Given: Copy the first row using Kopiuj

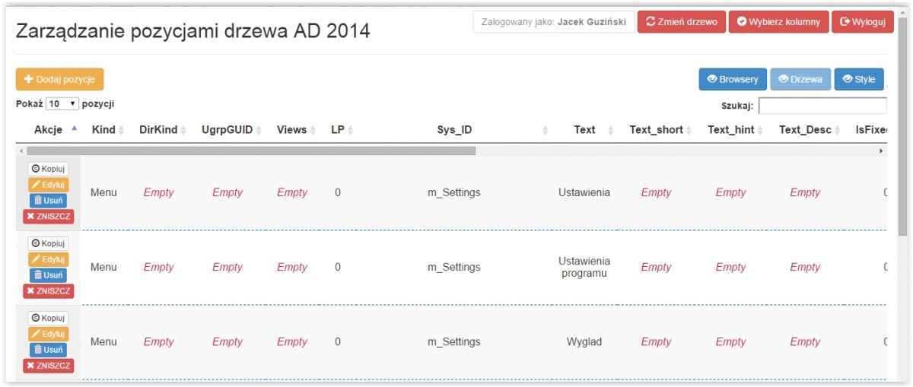Looking at the screenshot, I should (48, 169).
